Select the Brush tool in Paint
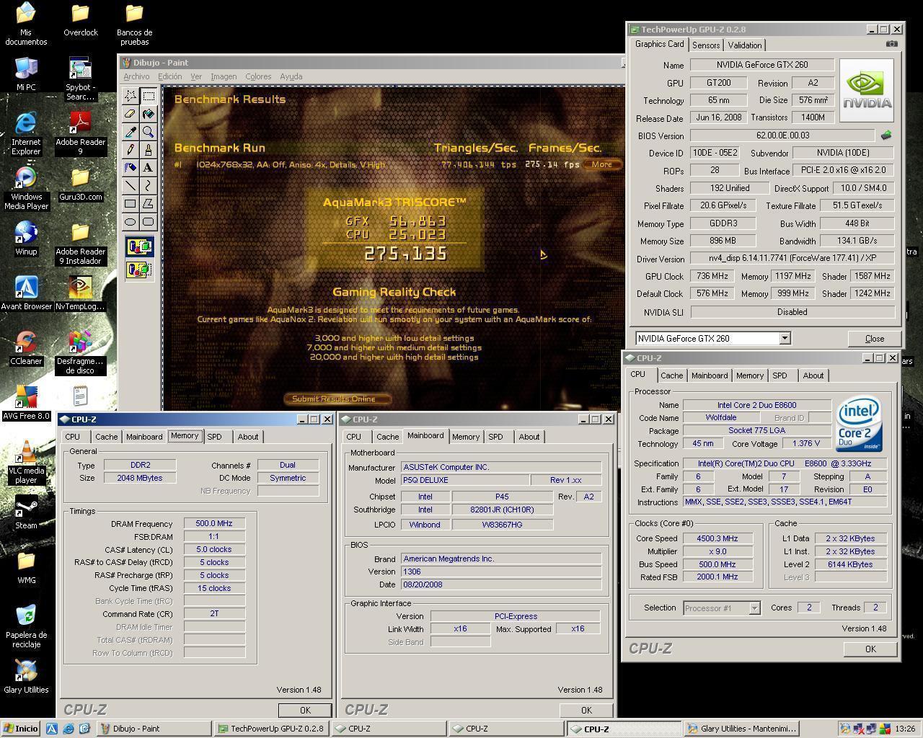The image size is (923, 738). (x=149, y=150)
